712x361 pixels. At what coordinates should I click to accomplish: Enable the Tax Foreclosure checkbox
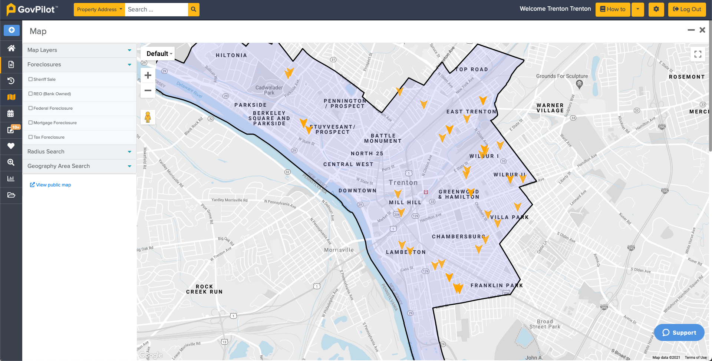coord(30,137)
